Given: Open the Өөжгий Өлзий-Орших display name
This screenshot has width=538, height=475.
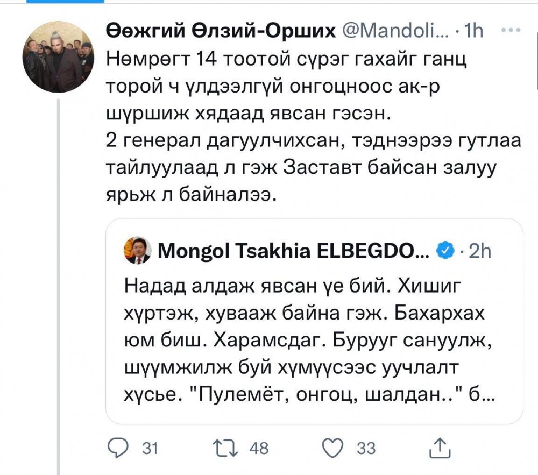Looking at the screenshot, I should (221, 31).
